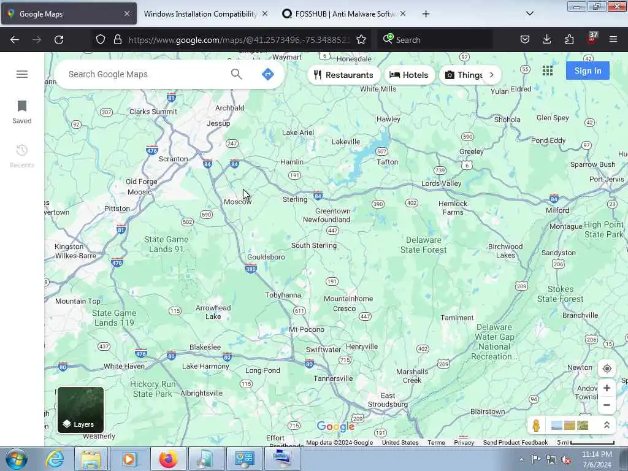Open the network tray icon

point(551,460)
